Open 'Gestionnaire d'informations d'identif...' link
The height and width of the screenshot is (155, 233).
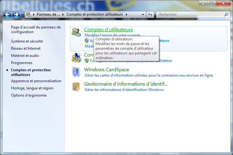pyautogui.click(x=125, y=84)
